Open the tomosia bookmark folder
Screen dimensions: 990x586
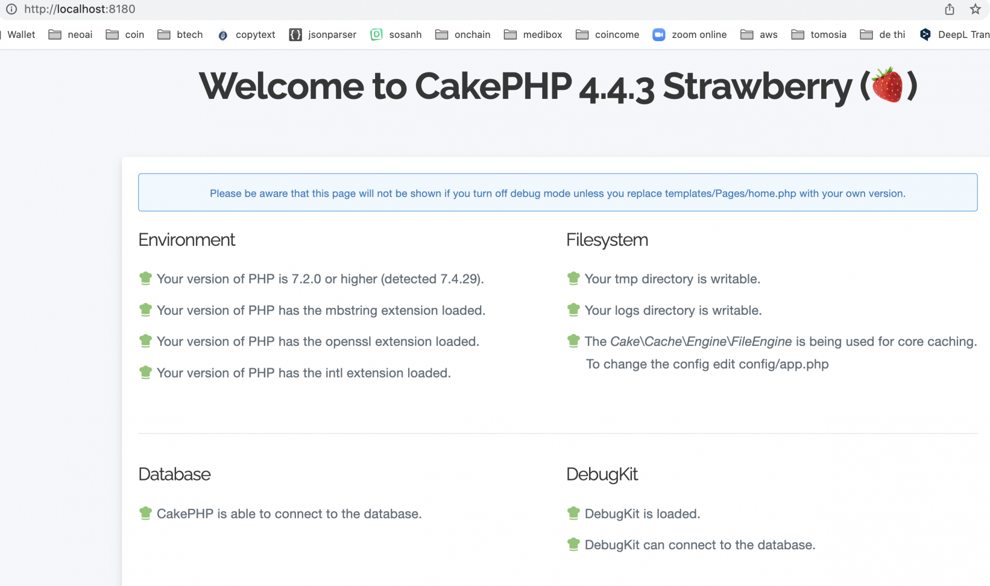pos(819,35)
